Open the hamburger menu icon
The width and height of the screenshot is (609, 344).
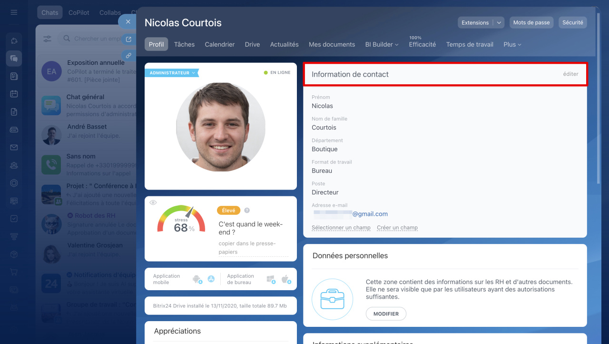click(14, 12)
